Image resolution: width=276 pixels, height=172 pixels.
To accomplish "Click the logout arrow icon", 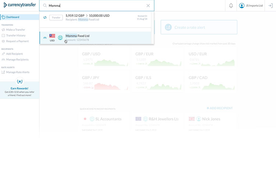I will pos(270,6).
